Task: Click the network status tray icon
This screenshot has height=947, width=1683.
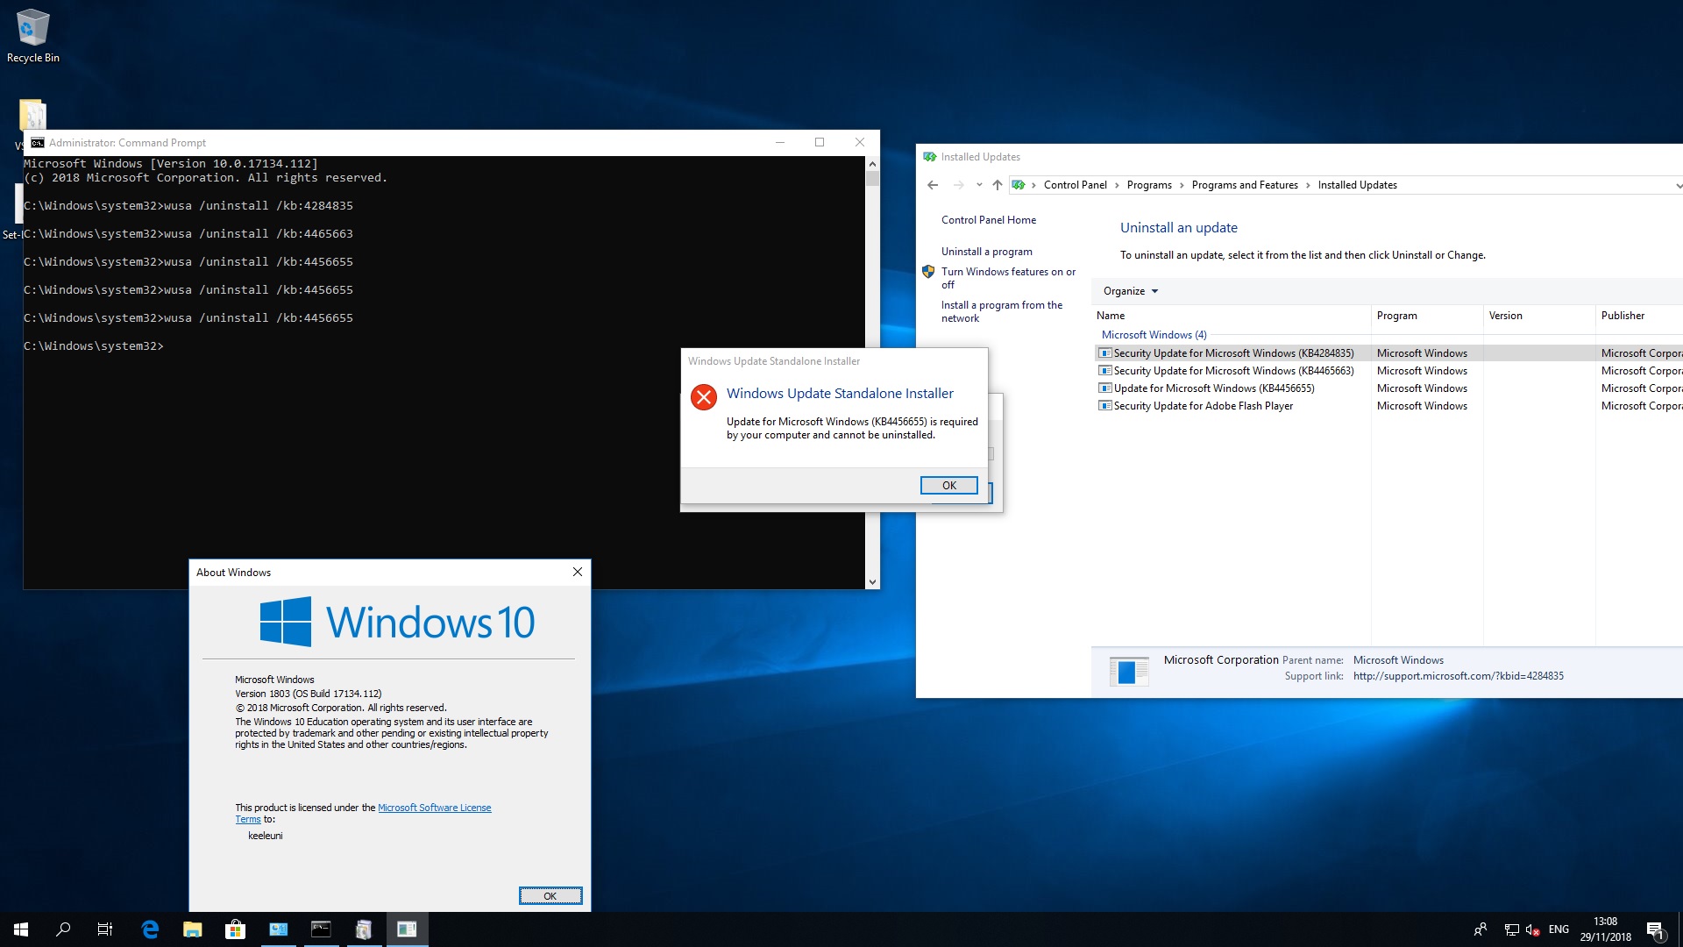Action: coord(1512,929)
